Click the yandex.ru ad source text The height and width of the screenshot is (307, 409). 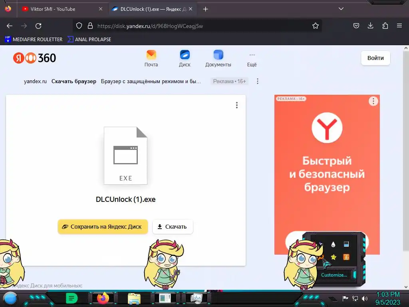click(x=35, y=81)
